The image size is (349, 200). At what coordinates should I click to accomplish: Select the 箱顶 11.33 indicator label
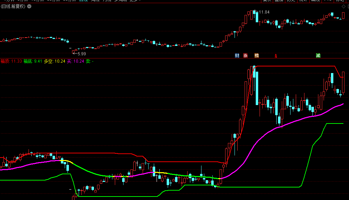11,61
